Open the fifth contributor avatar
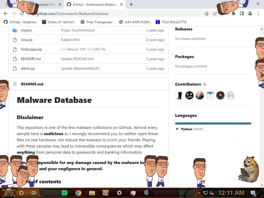Viewport: 264px width, 198px height. (x=220, y=95)
